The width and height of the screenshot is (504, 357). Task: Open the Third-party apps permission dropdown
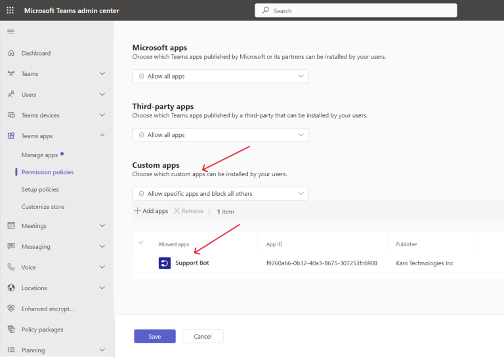point(220,135)
